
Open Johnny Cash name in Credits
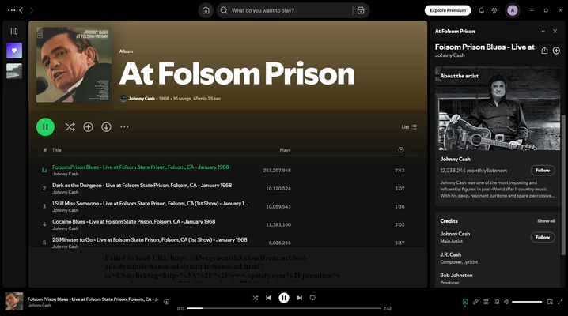coord(455,234)
